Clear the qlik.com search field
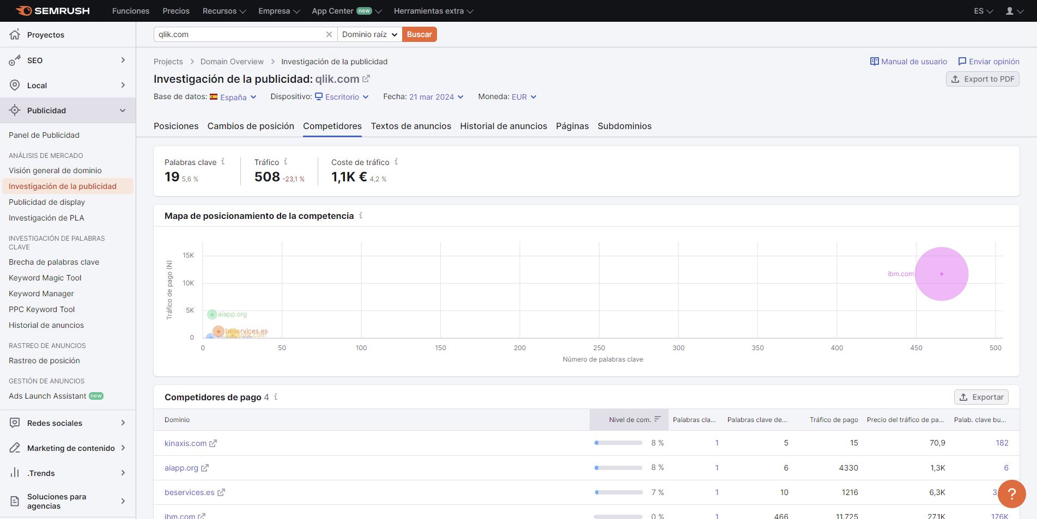This screenshot has height=519, width=1037. (329, 34)
